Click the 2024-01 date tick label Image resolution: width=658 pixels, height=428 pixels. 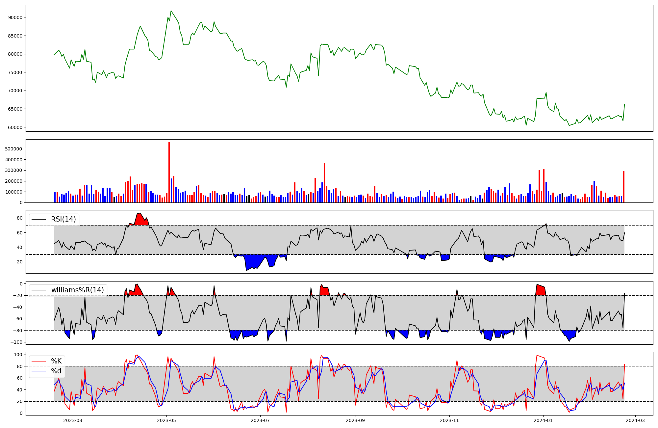pyautogui.click(x=543, y=420)
